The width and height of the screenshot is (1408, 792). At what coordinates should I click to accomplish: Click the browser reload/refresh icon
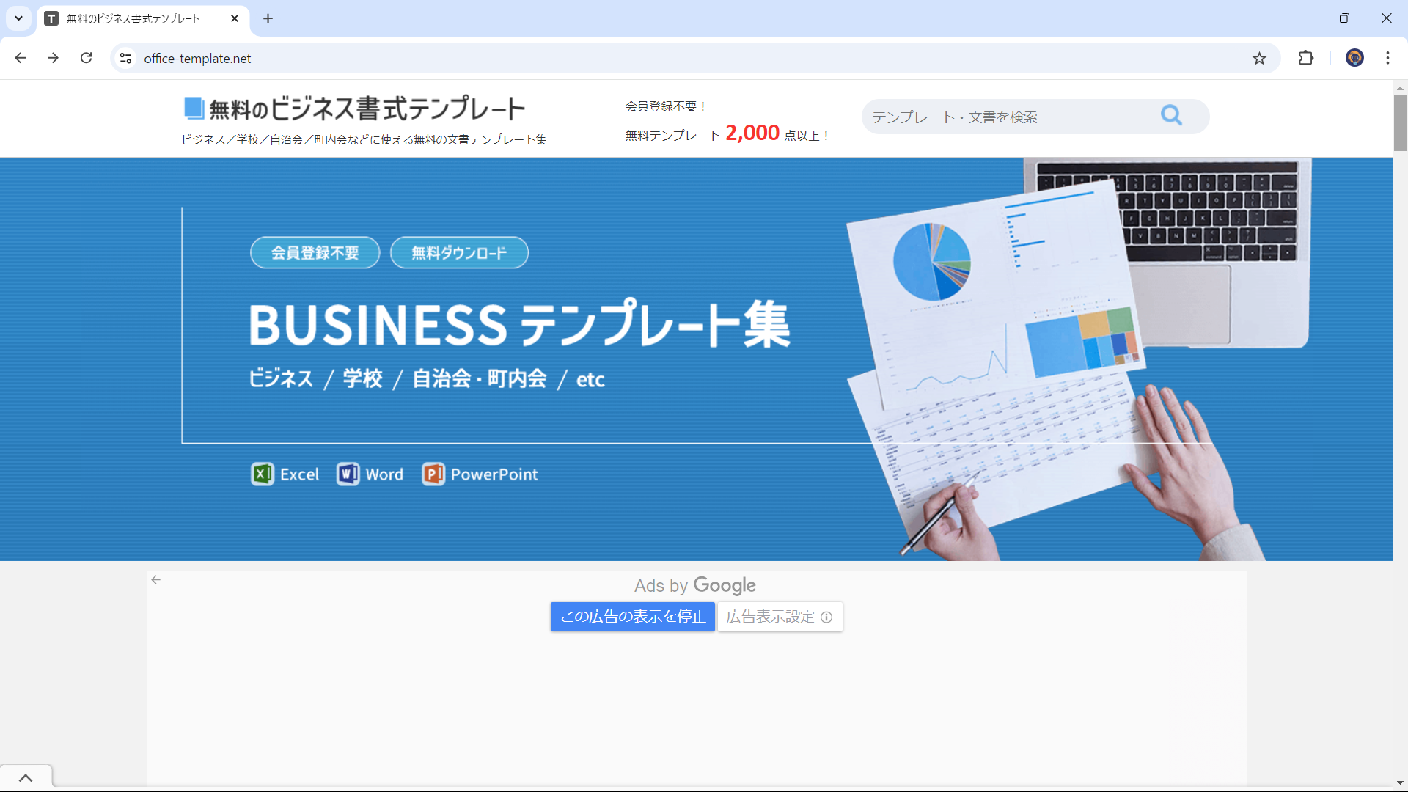tap(87, 58)
